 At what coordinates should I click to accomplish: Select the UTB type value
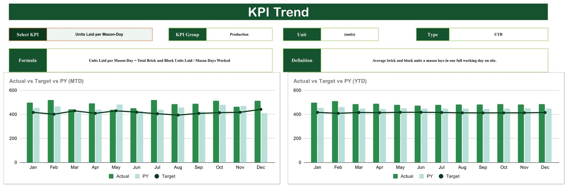[498, 34]
